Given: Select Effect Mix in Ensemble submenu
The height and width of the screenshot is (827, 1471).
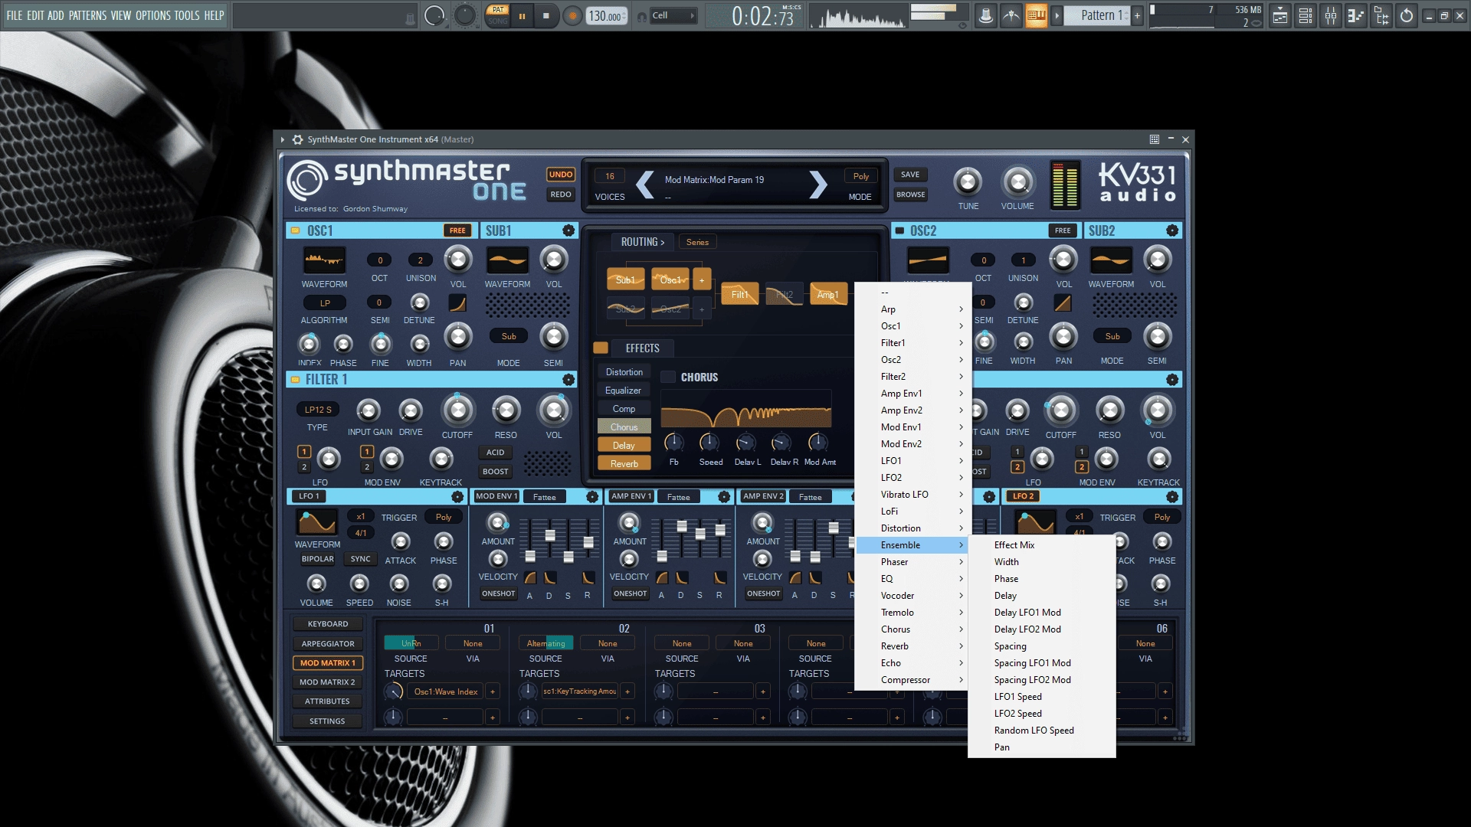Looking at the screenshot, I should coord(1041,545).
